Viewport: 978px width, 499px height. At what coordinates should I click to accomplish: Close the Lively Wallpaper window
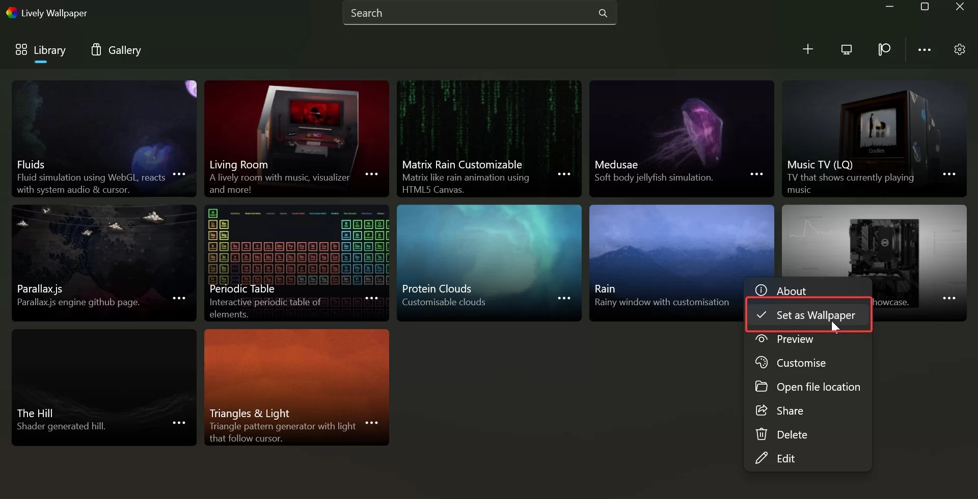pos(960,7)
